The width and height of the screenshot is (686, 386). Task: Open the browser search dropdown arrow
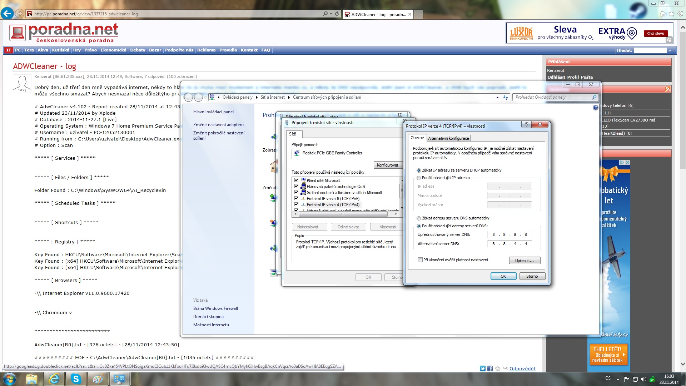[x=331, y=14]
